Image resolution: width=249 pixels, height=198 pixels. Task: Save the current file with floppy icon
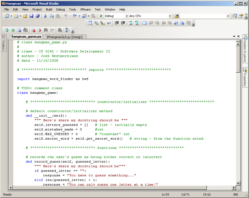pyautogui.click(x=31, y=16)
